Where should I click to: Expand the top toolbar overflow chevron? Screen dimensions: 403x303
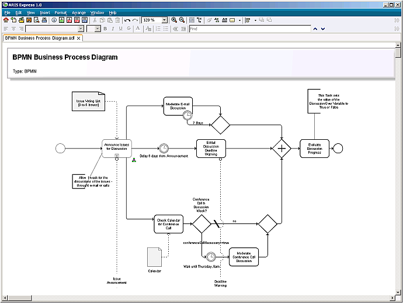tap(397, 20)
